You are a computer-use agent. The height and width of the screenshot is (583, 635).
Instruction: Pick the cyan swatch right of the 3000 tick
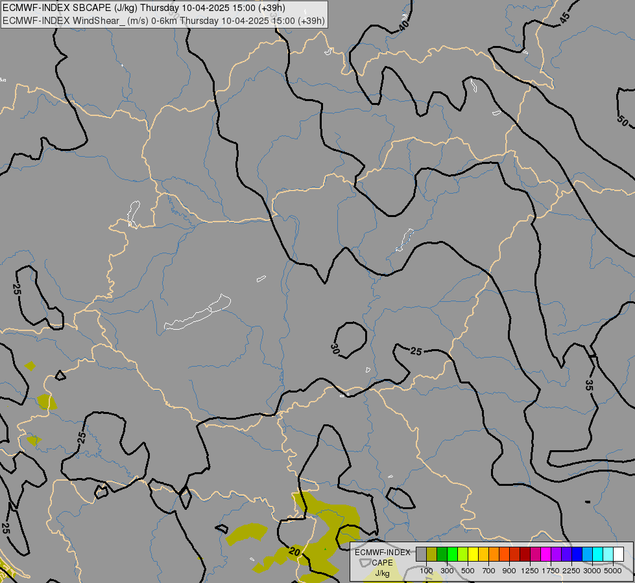coord(598,554)
